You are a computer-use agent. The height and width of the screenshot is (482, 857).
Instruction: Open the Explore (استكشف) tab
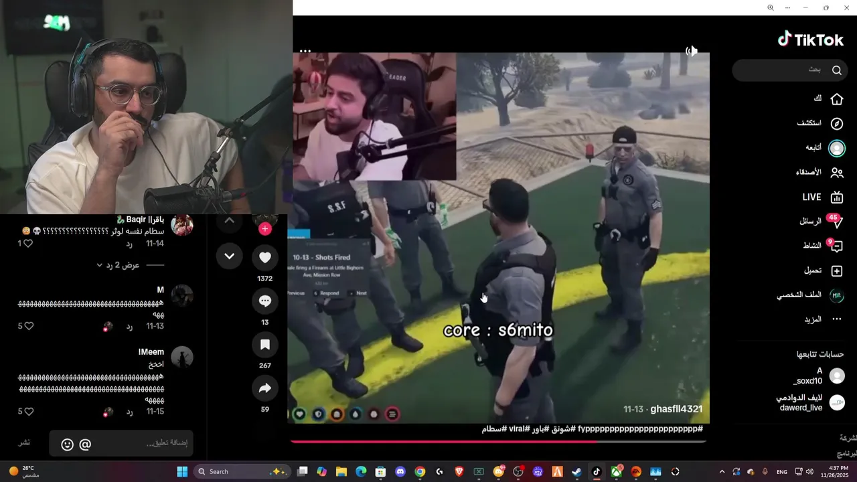pyautogui.click(x=820, y=124)
